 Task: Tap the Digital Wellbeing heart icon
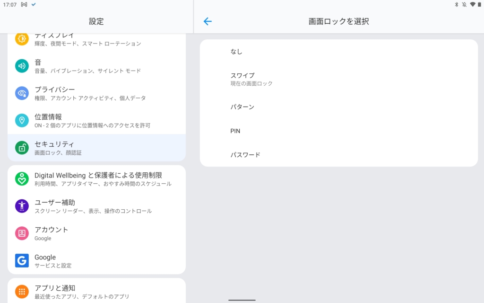point(22,178)
